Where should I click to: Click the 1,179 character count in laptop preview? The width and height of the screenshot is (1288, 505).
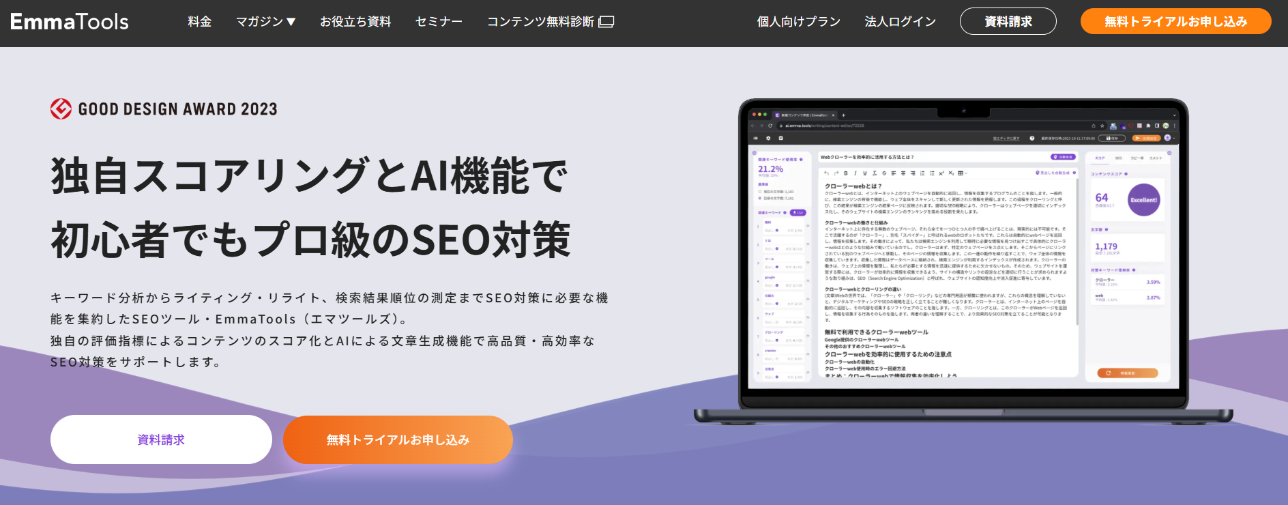click(x=1106, y=246)
